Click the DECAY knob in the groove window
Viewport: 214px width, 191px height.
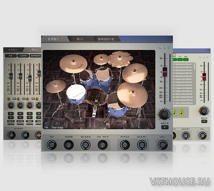point(186,136)
